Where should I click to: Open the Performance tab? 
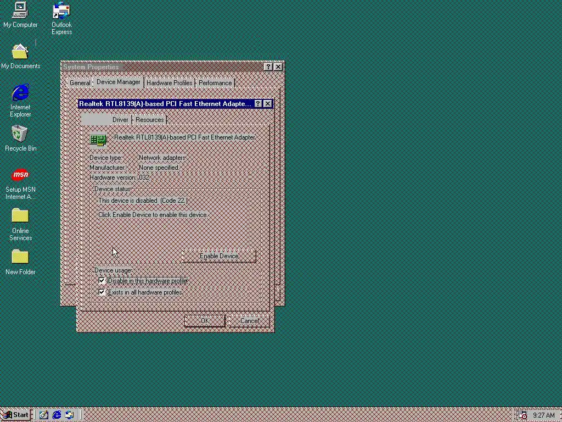pos(215,83)
